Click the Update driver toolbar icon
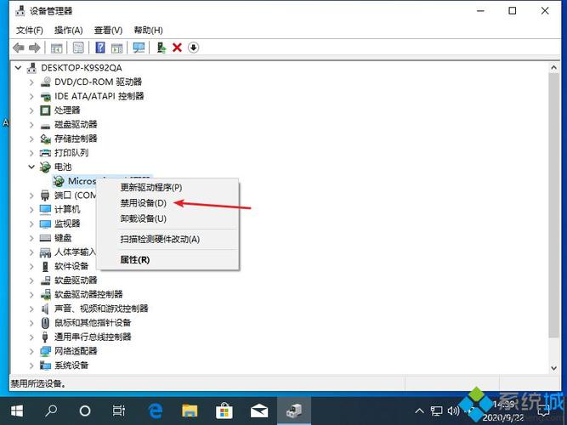This screenshot has height=425, width=567. [x=162, y=48]
